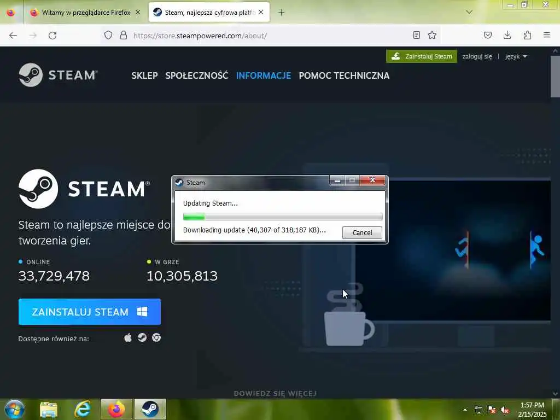Click the network tray icon
The image size is (560, 420).
point(478,410)
